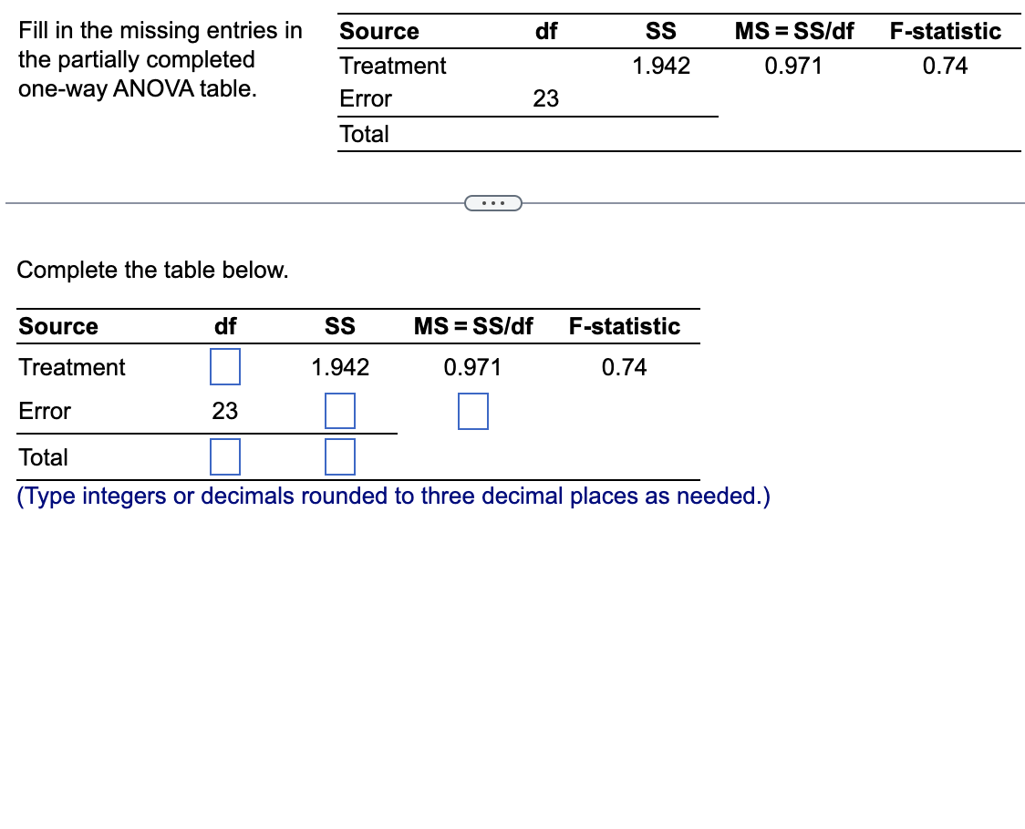Viewport: 1025px width, 829px height.
Task: Select the Treatment row label
Action: (x=71, y=367)
